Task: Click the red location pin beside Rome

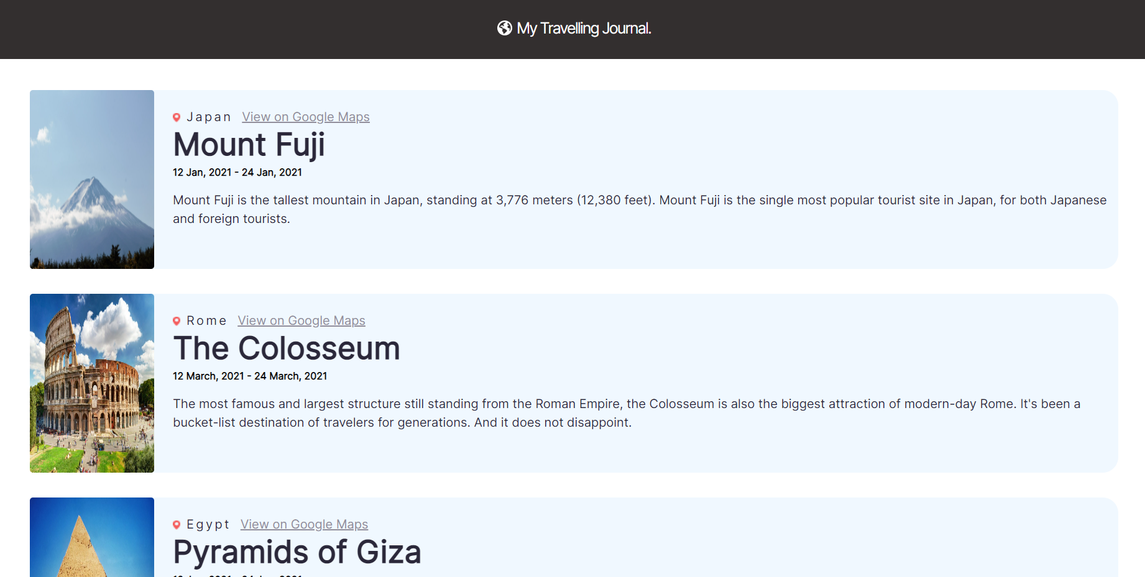Action: pyautogui.click(x=177, y=321)
